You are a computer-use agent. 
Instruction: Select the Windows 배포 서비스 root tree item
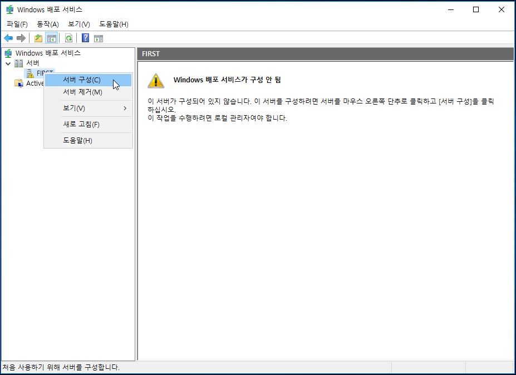point(48,53)
